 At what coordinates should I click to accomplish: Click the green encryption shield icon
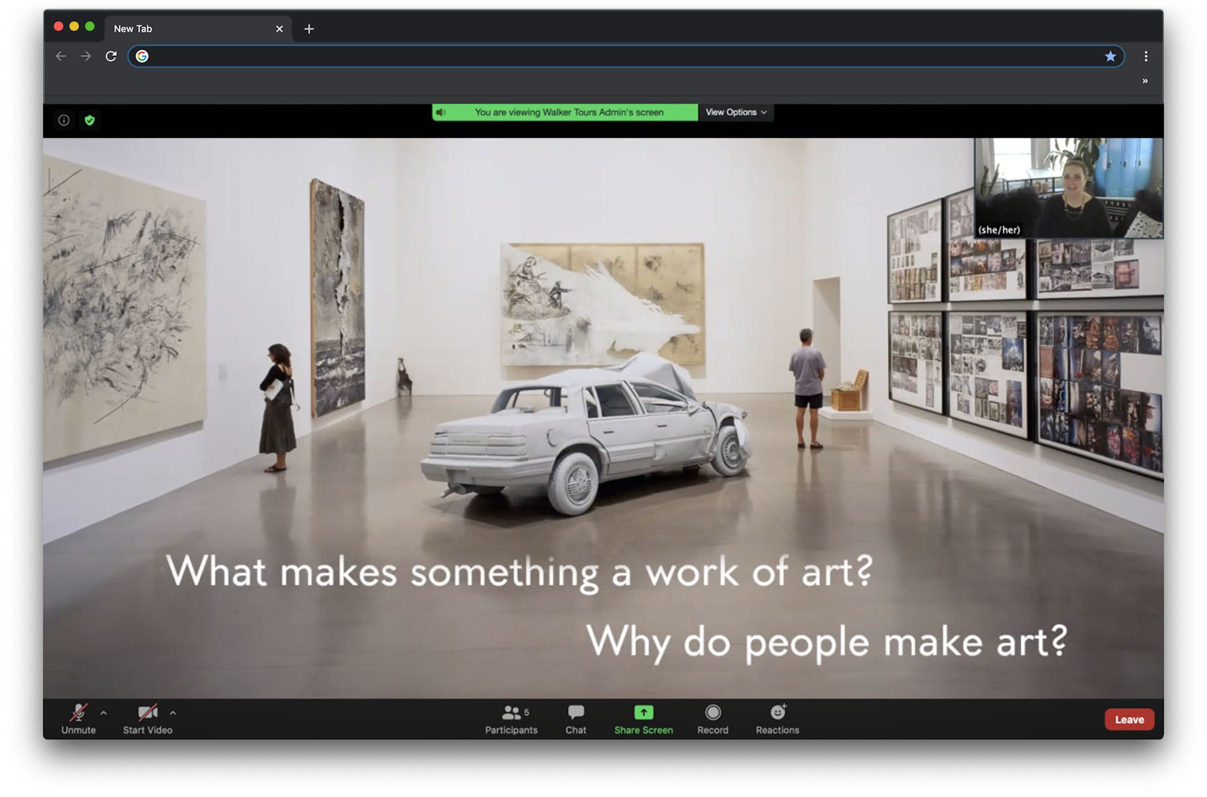(x=90, y=120)
